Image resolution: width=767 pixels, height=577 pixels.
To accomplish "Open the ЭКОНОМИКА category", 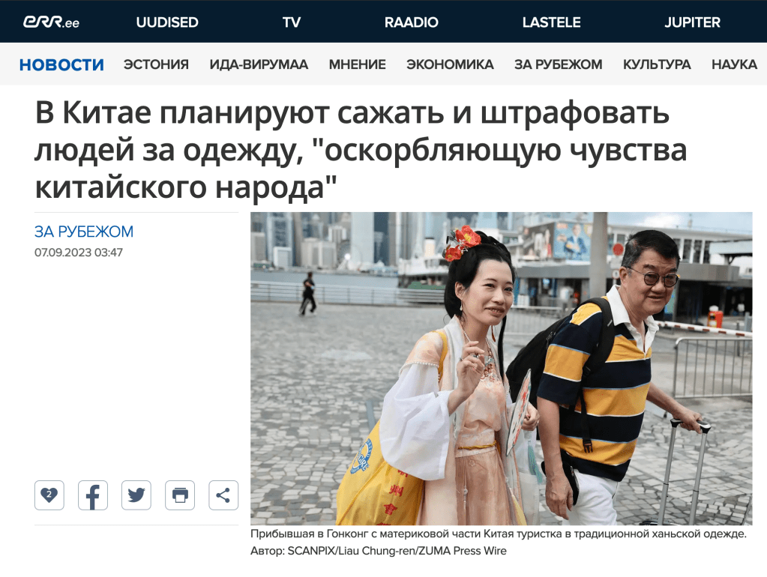I will [x=450, y=64].
